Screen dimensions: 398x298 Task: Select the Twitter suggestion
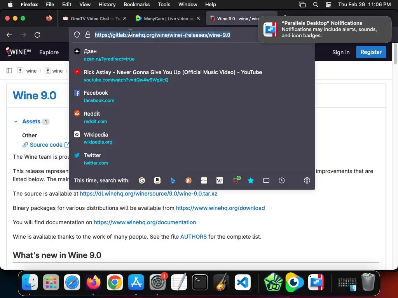pos(192,159)
